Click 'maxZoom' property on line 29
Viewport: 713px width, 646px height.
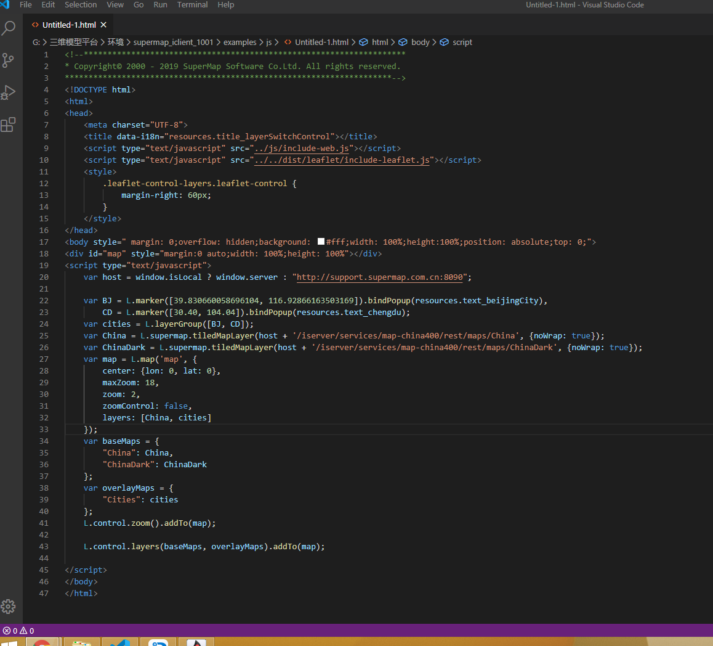[119, 383]
